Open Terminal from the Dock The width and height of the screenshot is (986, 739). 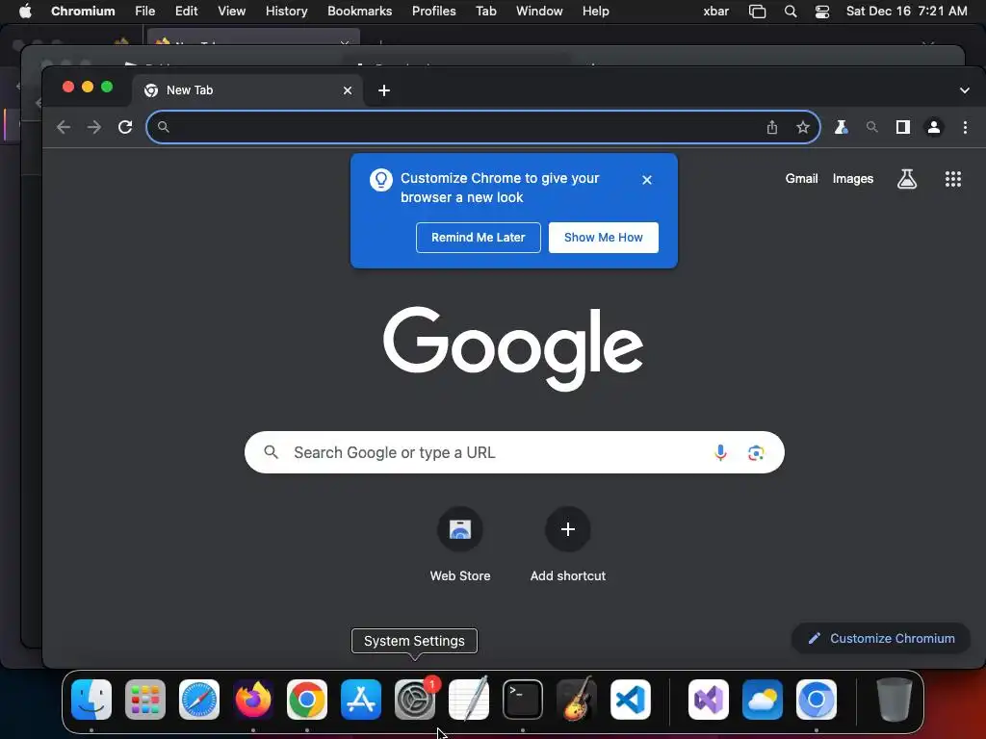point(523,700)
